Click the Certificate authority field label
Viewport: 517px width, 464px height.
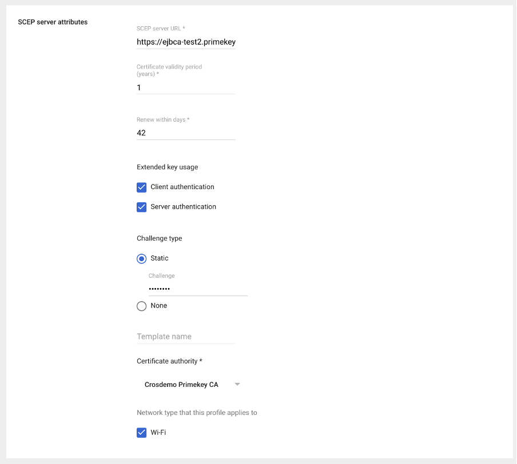(x=170, y=361)
